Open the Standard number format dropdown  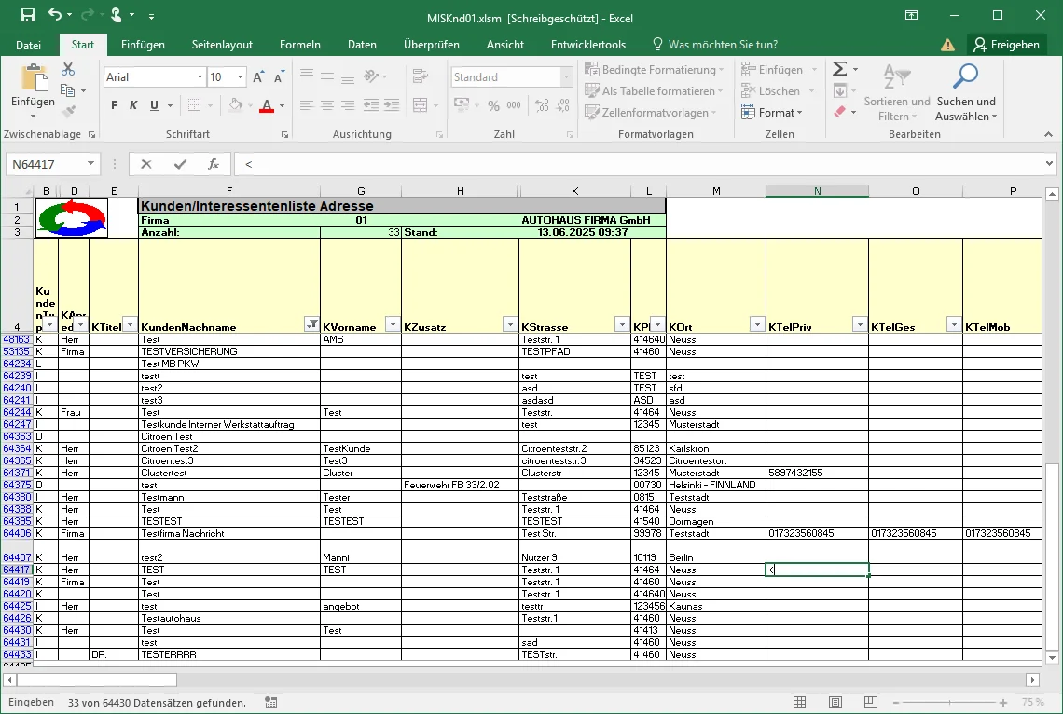click(x=566, y=77)
